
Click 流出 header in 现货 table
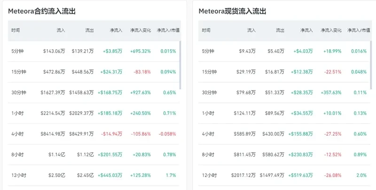pyautogui.click(x=280, y=30)
